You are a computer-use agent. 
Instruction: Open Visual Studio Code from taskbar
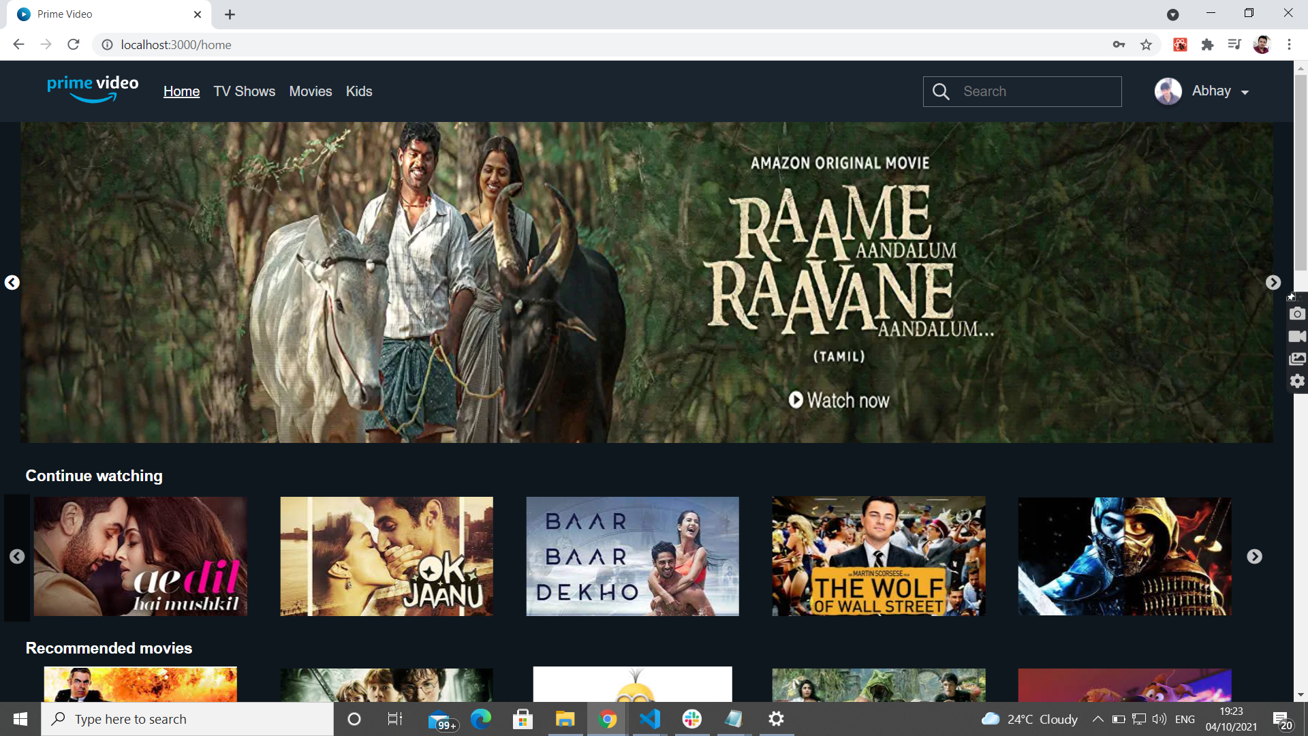[649, 719]
